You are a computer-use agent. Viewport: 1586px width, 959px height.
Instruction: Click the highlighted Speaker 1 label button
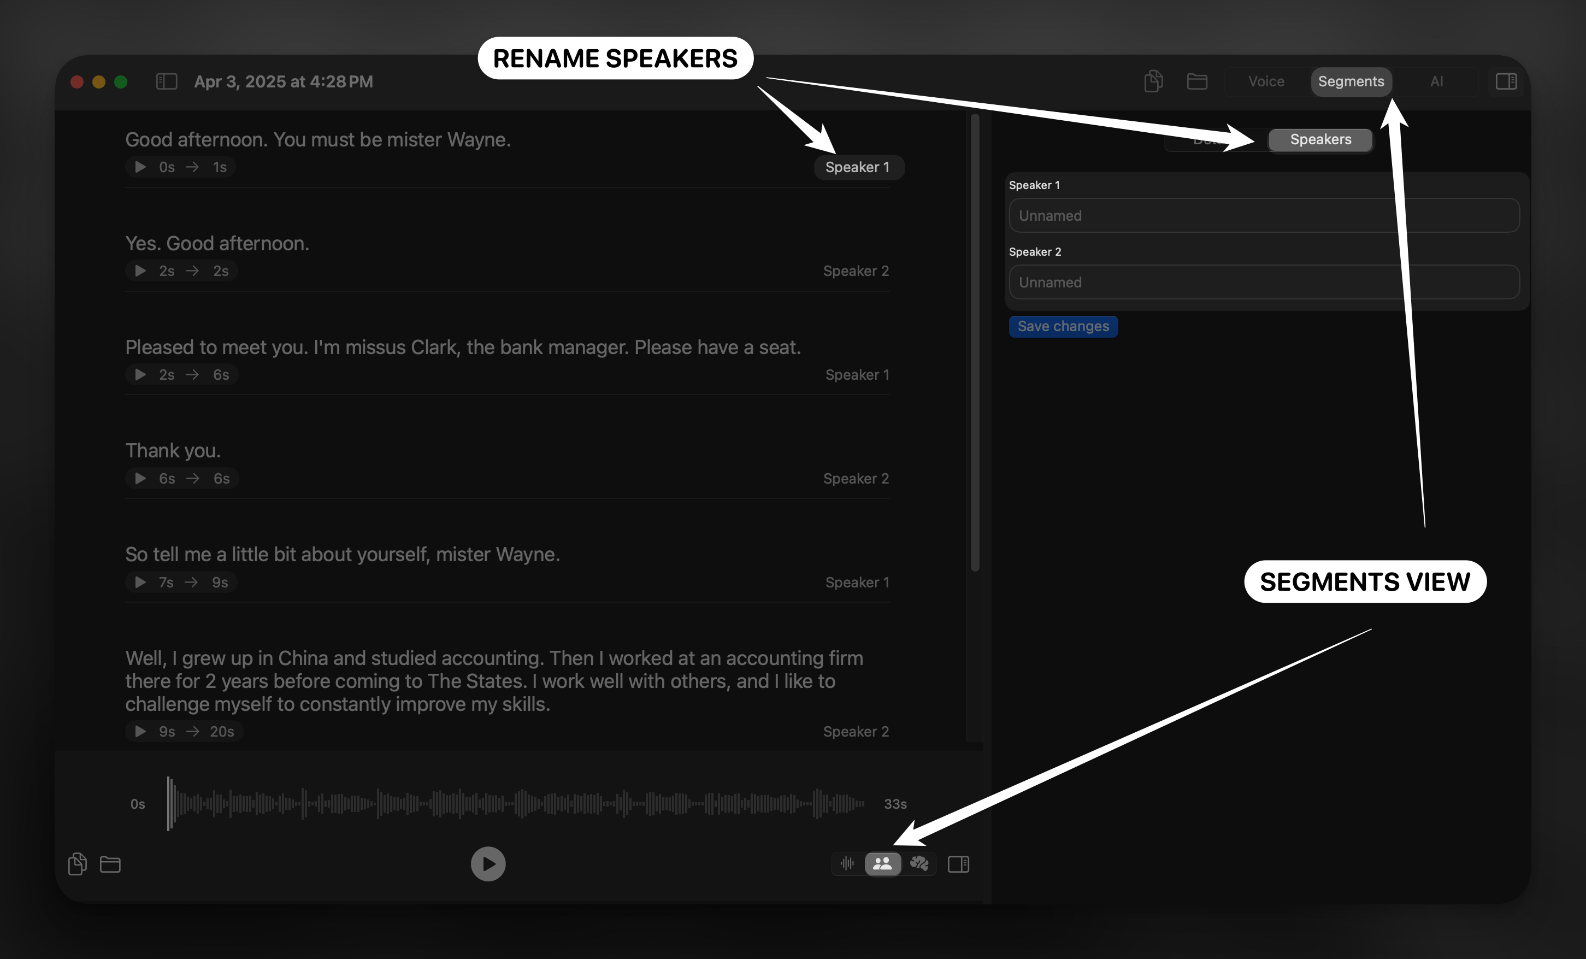pyautogui.click(x=857, y=167)
